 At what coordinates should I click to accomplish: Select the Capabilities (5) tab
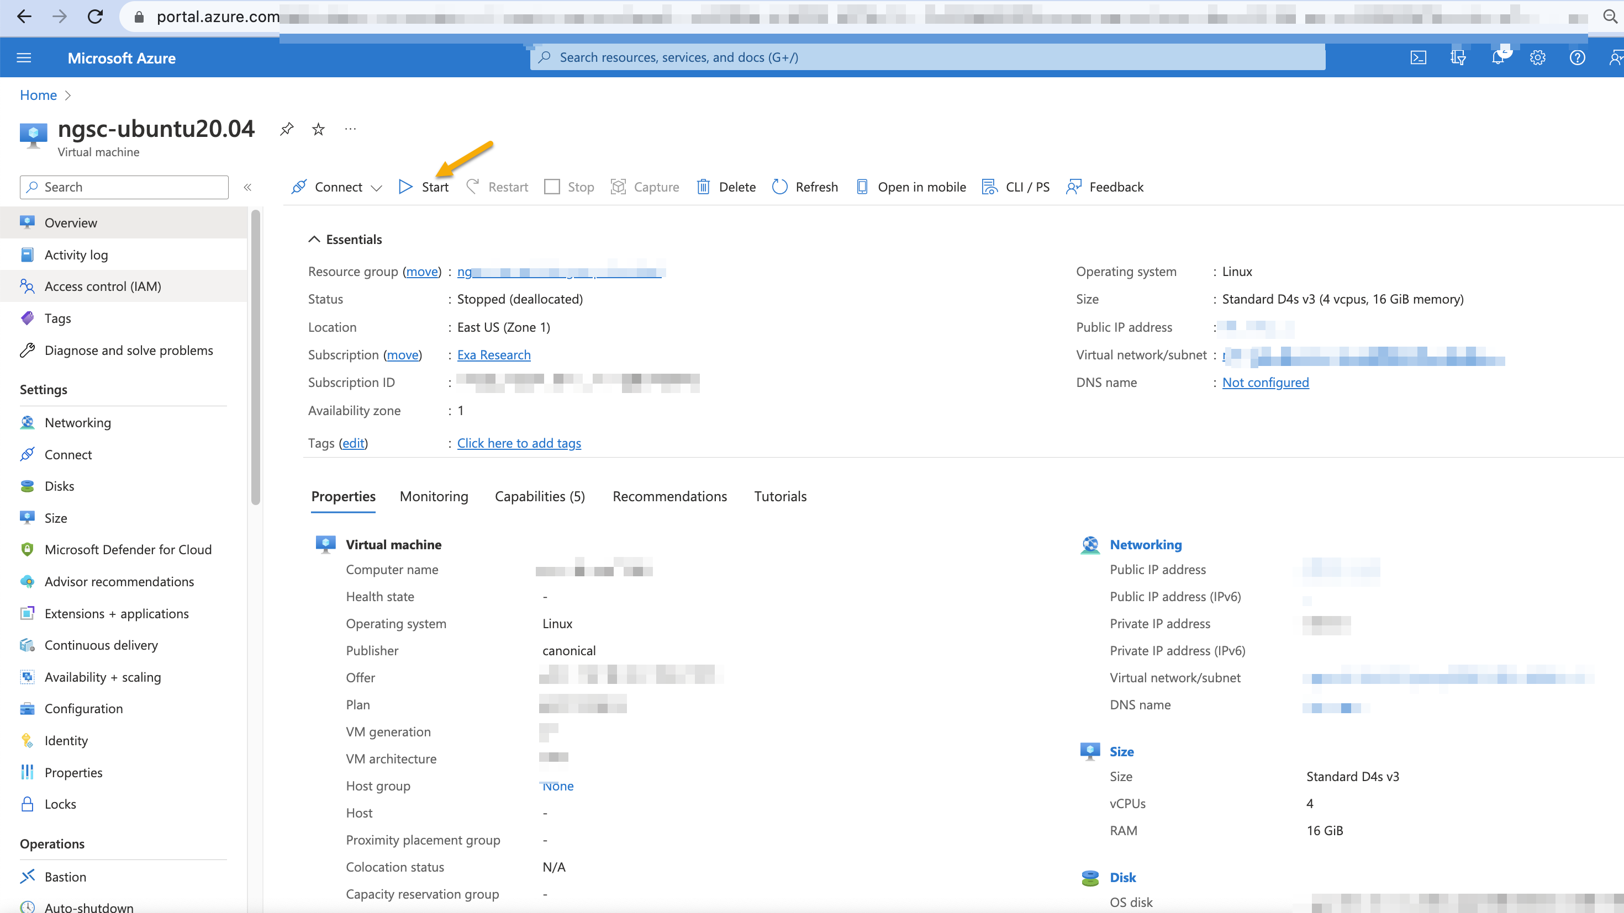(x=541, y=496)
